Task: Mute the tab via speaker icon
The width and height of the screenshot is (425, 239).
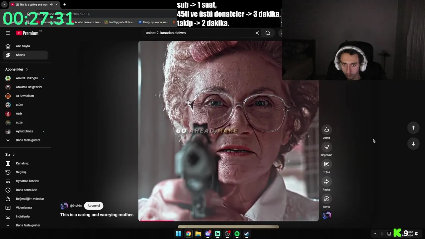Action: pos(51,5)
